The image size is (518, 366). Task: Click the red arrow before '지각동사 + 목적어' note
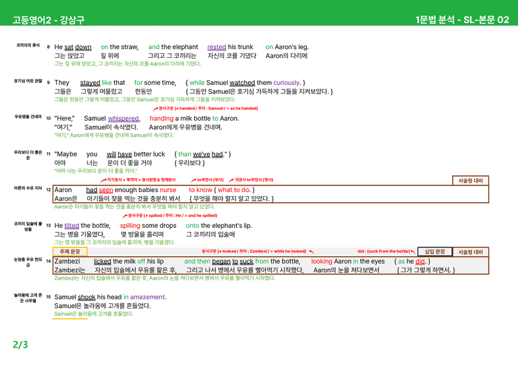pyautogui.click(x=103, y=180)
